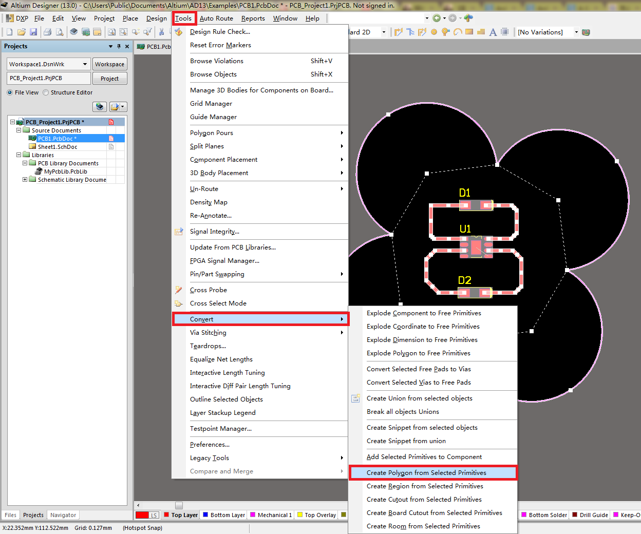The height and width of the screenshot is (534, 641).
Task: Click the Zoom Area dashed-rectangle icon
Action: (x=123, y=32)
